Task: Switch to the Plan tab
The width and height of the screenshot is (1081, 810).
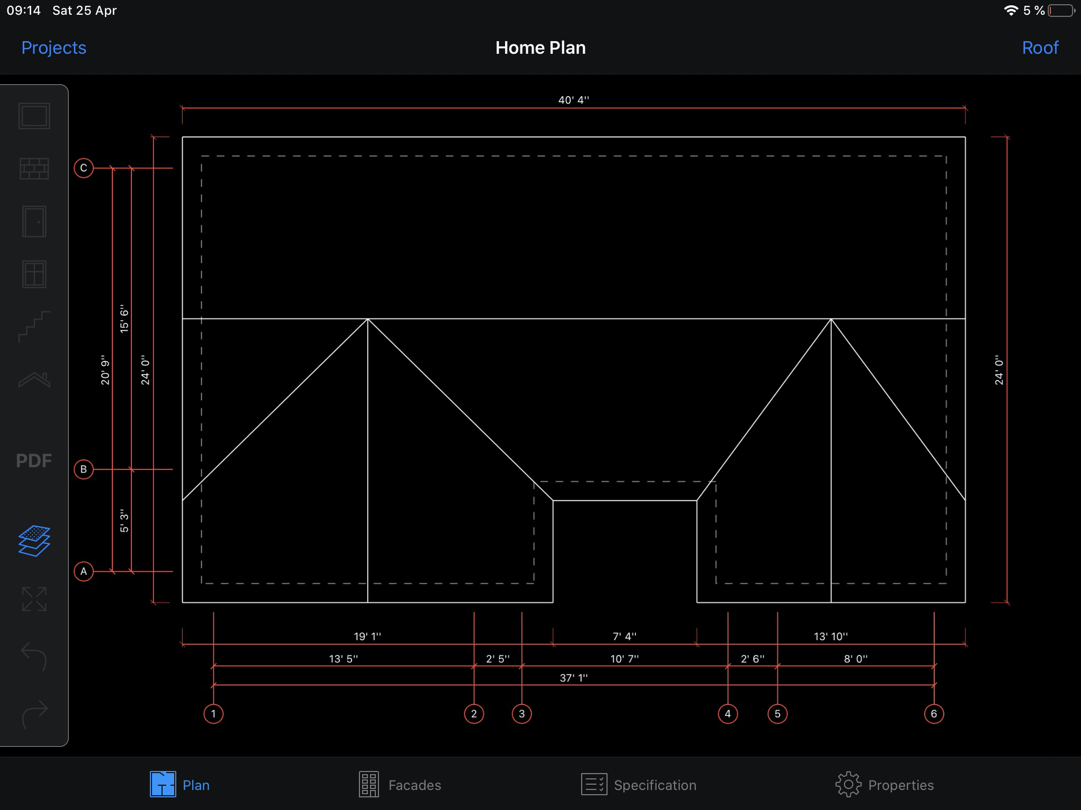Action: coord(180,785)
